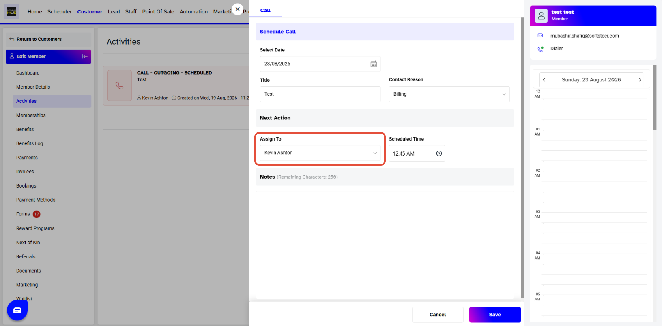Click the member avatar icon for test test

tap(541, 16)
